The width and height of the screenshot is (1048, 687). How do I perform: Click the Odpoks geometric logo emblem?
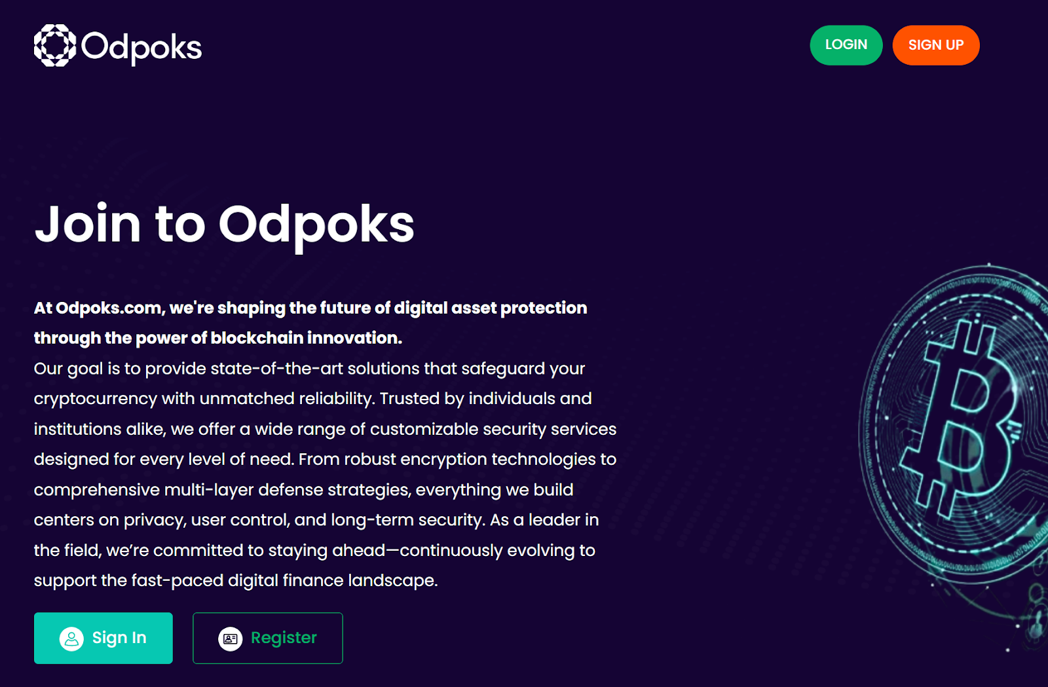(55, 45)
